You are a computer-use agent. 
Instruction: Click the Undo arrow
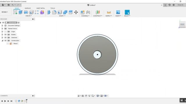[13, 5]
